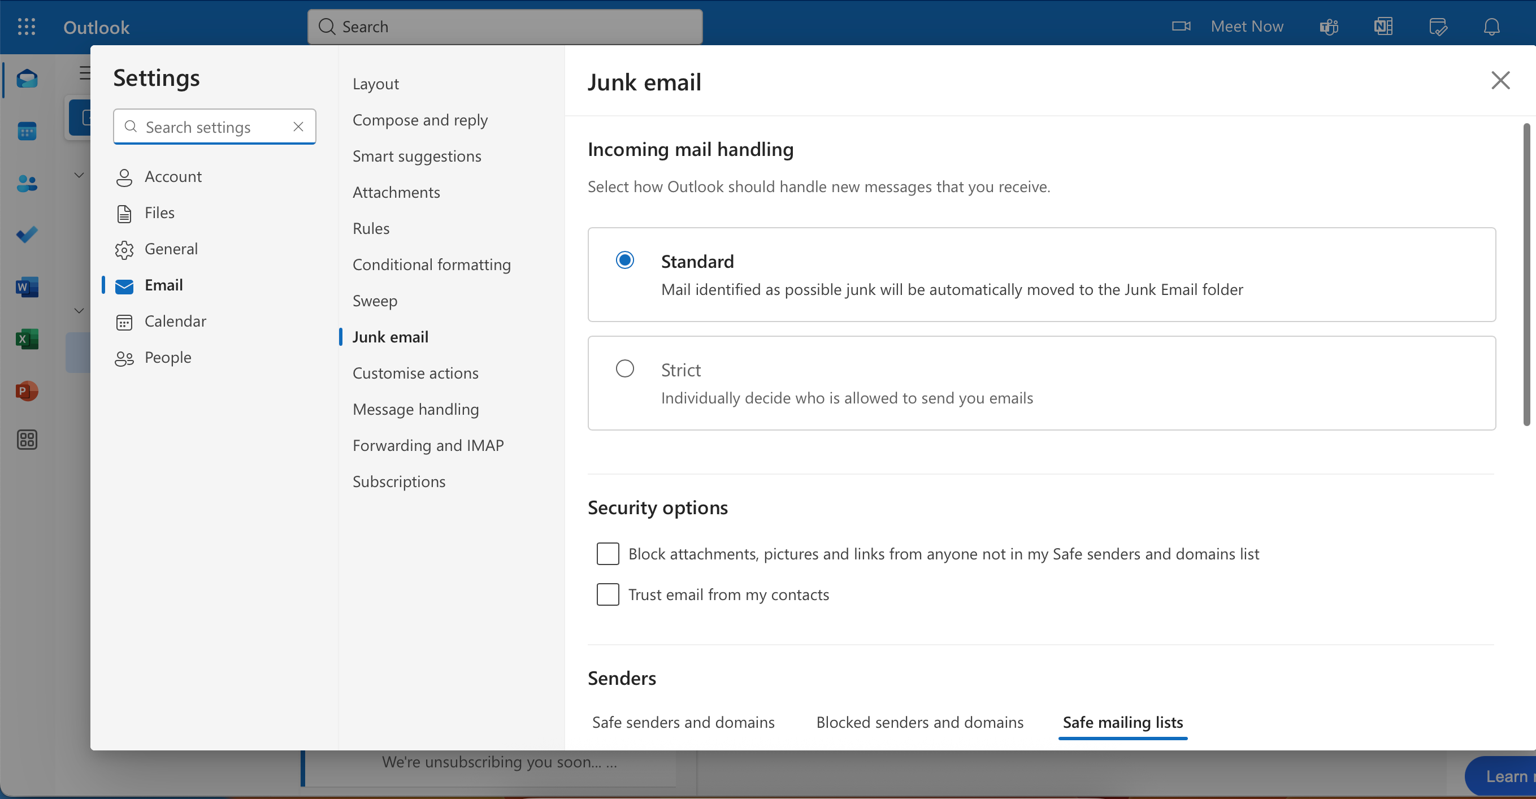Open the Teams chat icon in header
The image size is (1536, 799).
click(1329, 27)
